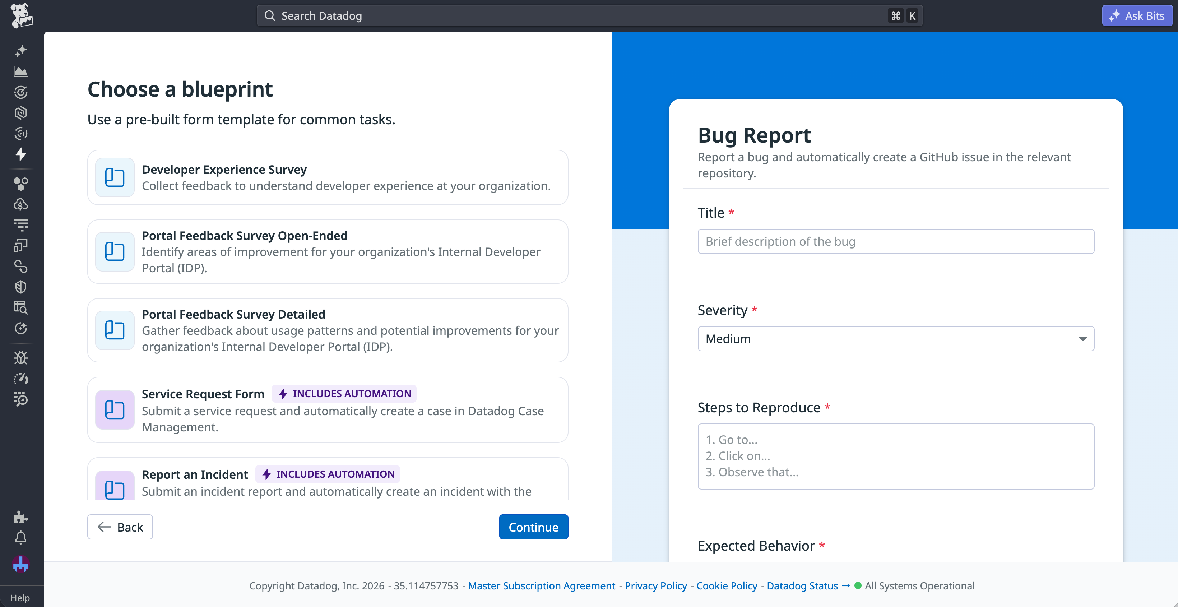Click the Report an Incident INCLUDES AUTOMATION badge
The image size is (1178, 607).
328,474
